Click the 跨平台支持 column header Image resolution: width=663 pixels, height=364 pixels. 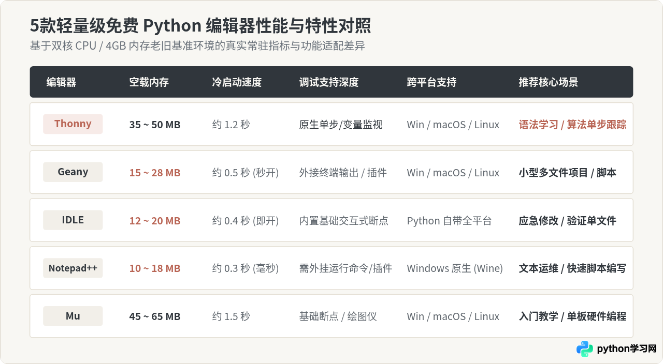coord(431,82)
